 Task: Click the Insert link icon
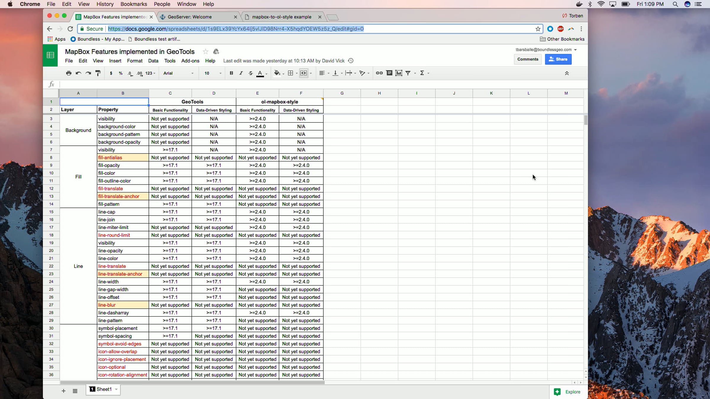(379, 73)
